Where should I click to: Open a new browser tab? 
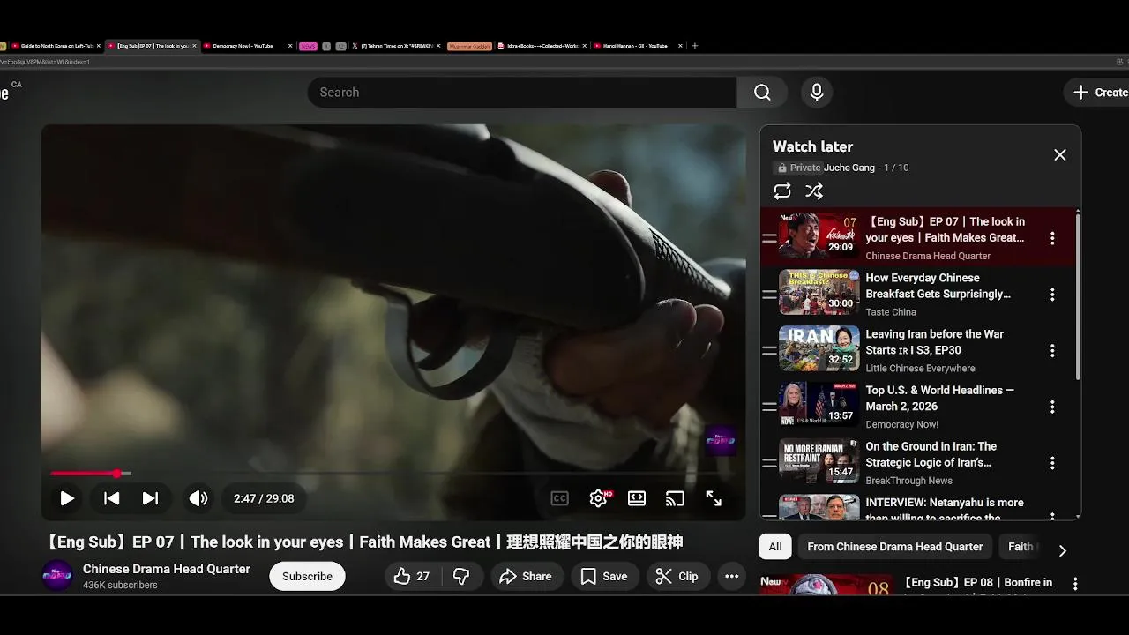pos(695,46)
